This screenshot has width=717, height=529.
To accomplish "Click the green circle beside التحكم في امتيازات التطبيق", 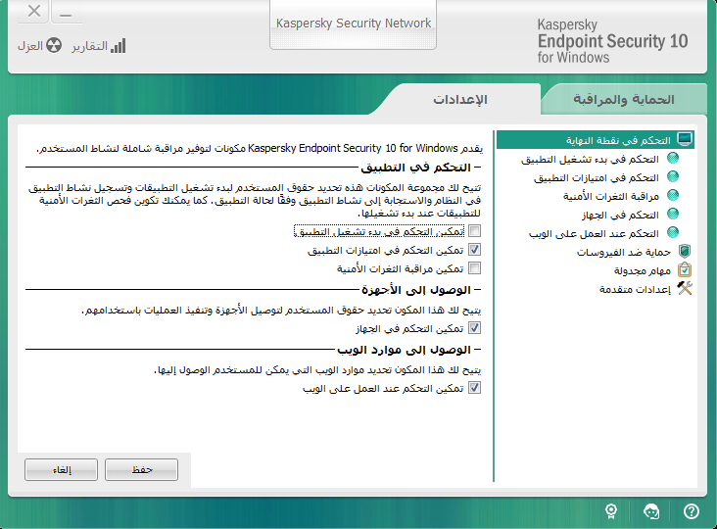I will pos(673,176).
